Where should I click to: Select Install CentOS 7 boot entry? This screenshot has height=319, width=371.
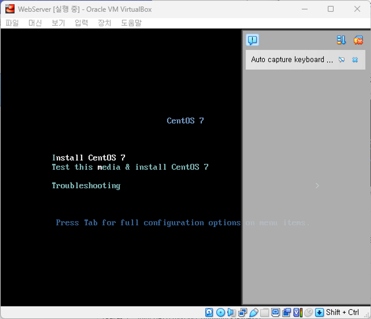(x=89, y=158)
